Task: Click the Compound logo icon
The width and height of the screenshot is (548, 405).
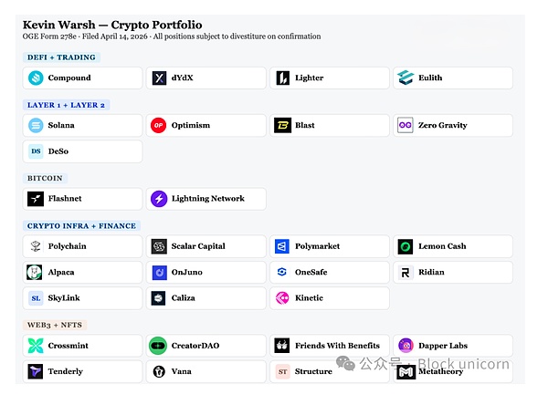Action: click(36, 78)
